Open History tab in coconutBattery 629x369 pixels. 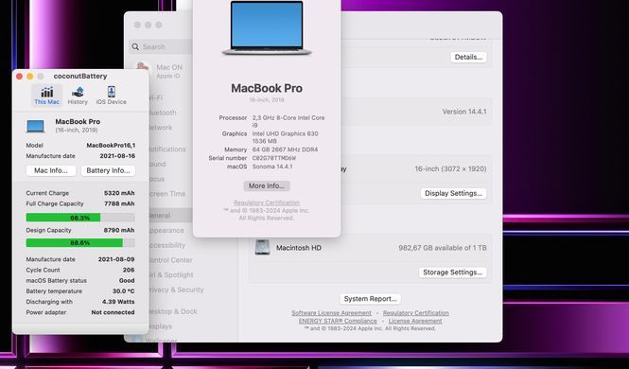(78, 96)
